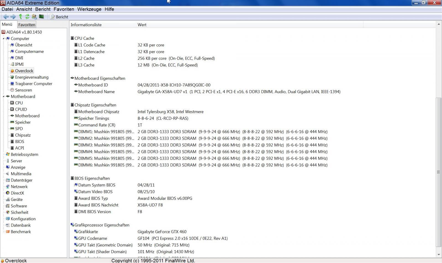Click the scrollbar down arrow in the info list
Viewport: 442px width, 263px height.
439,255
